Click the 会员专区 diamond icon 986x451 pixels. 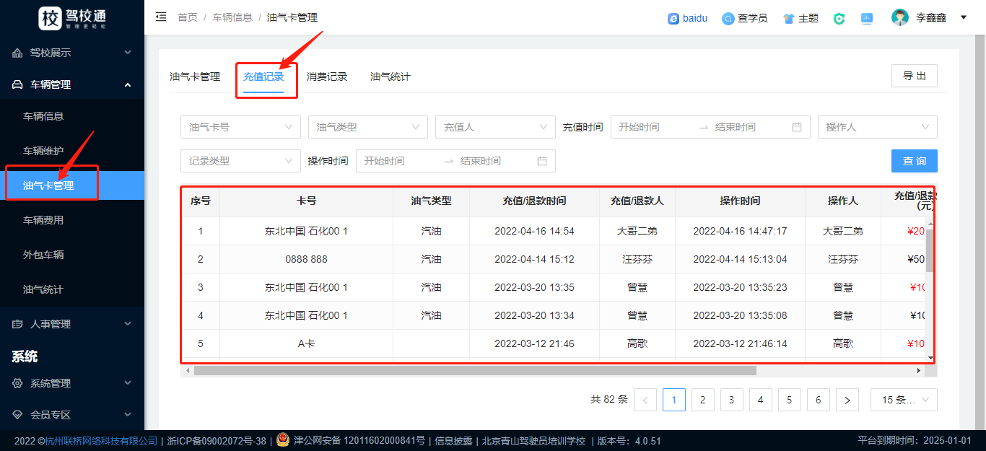click(17, 415)
